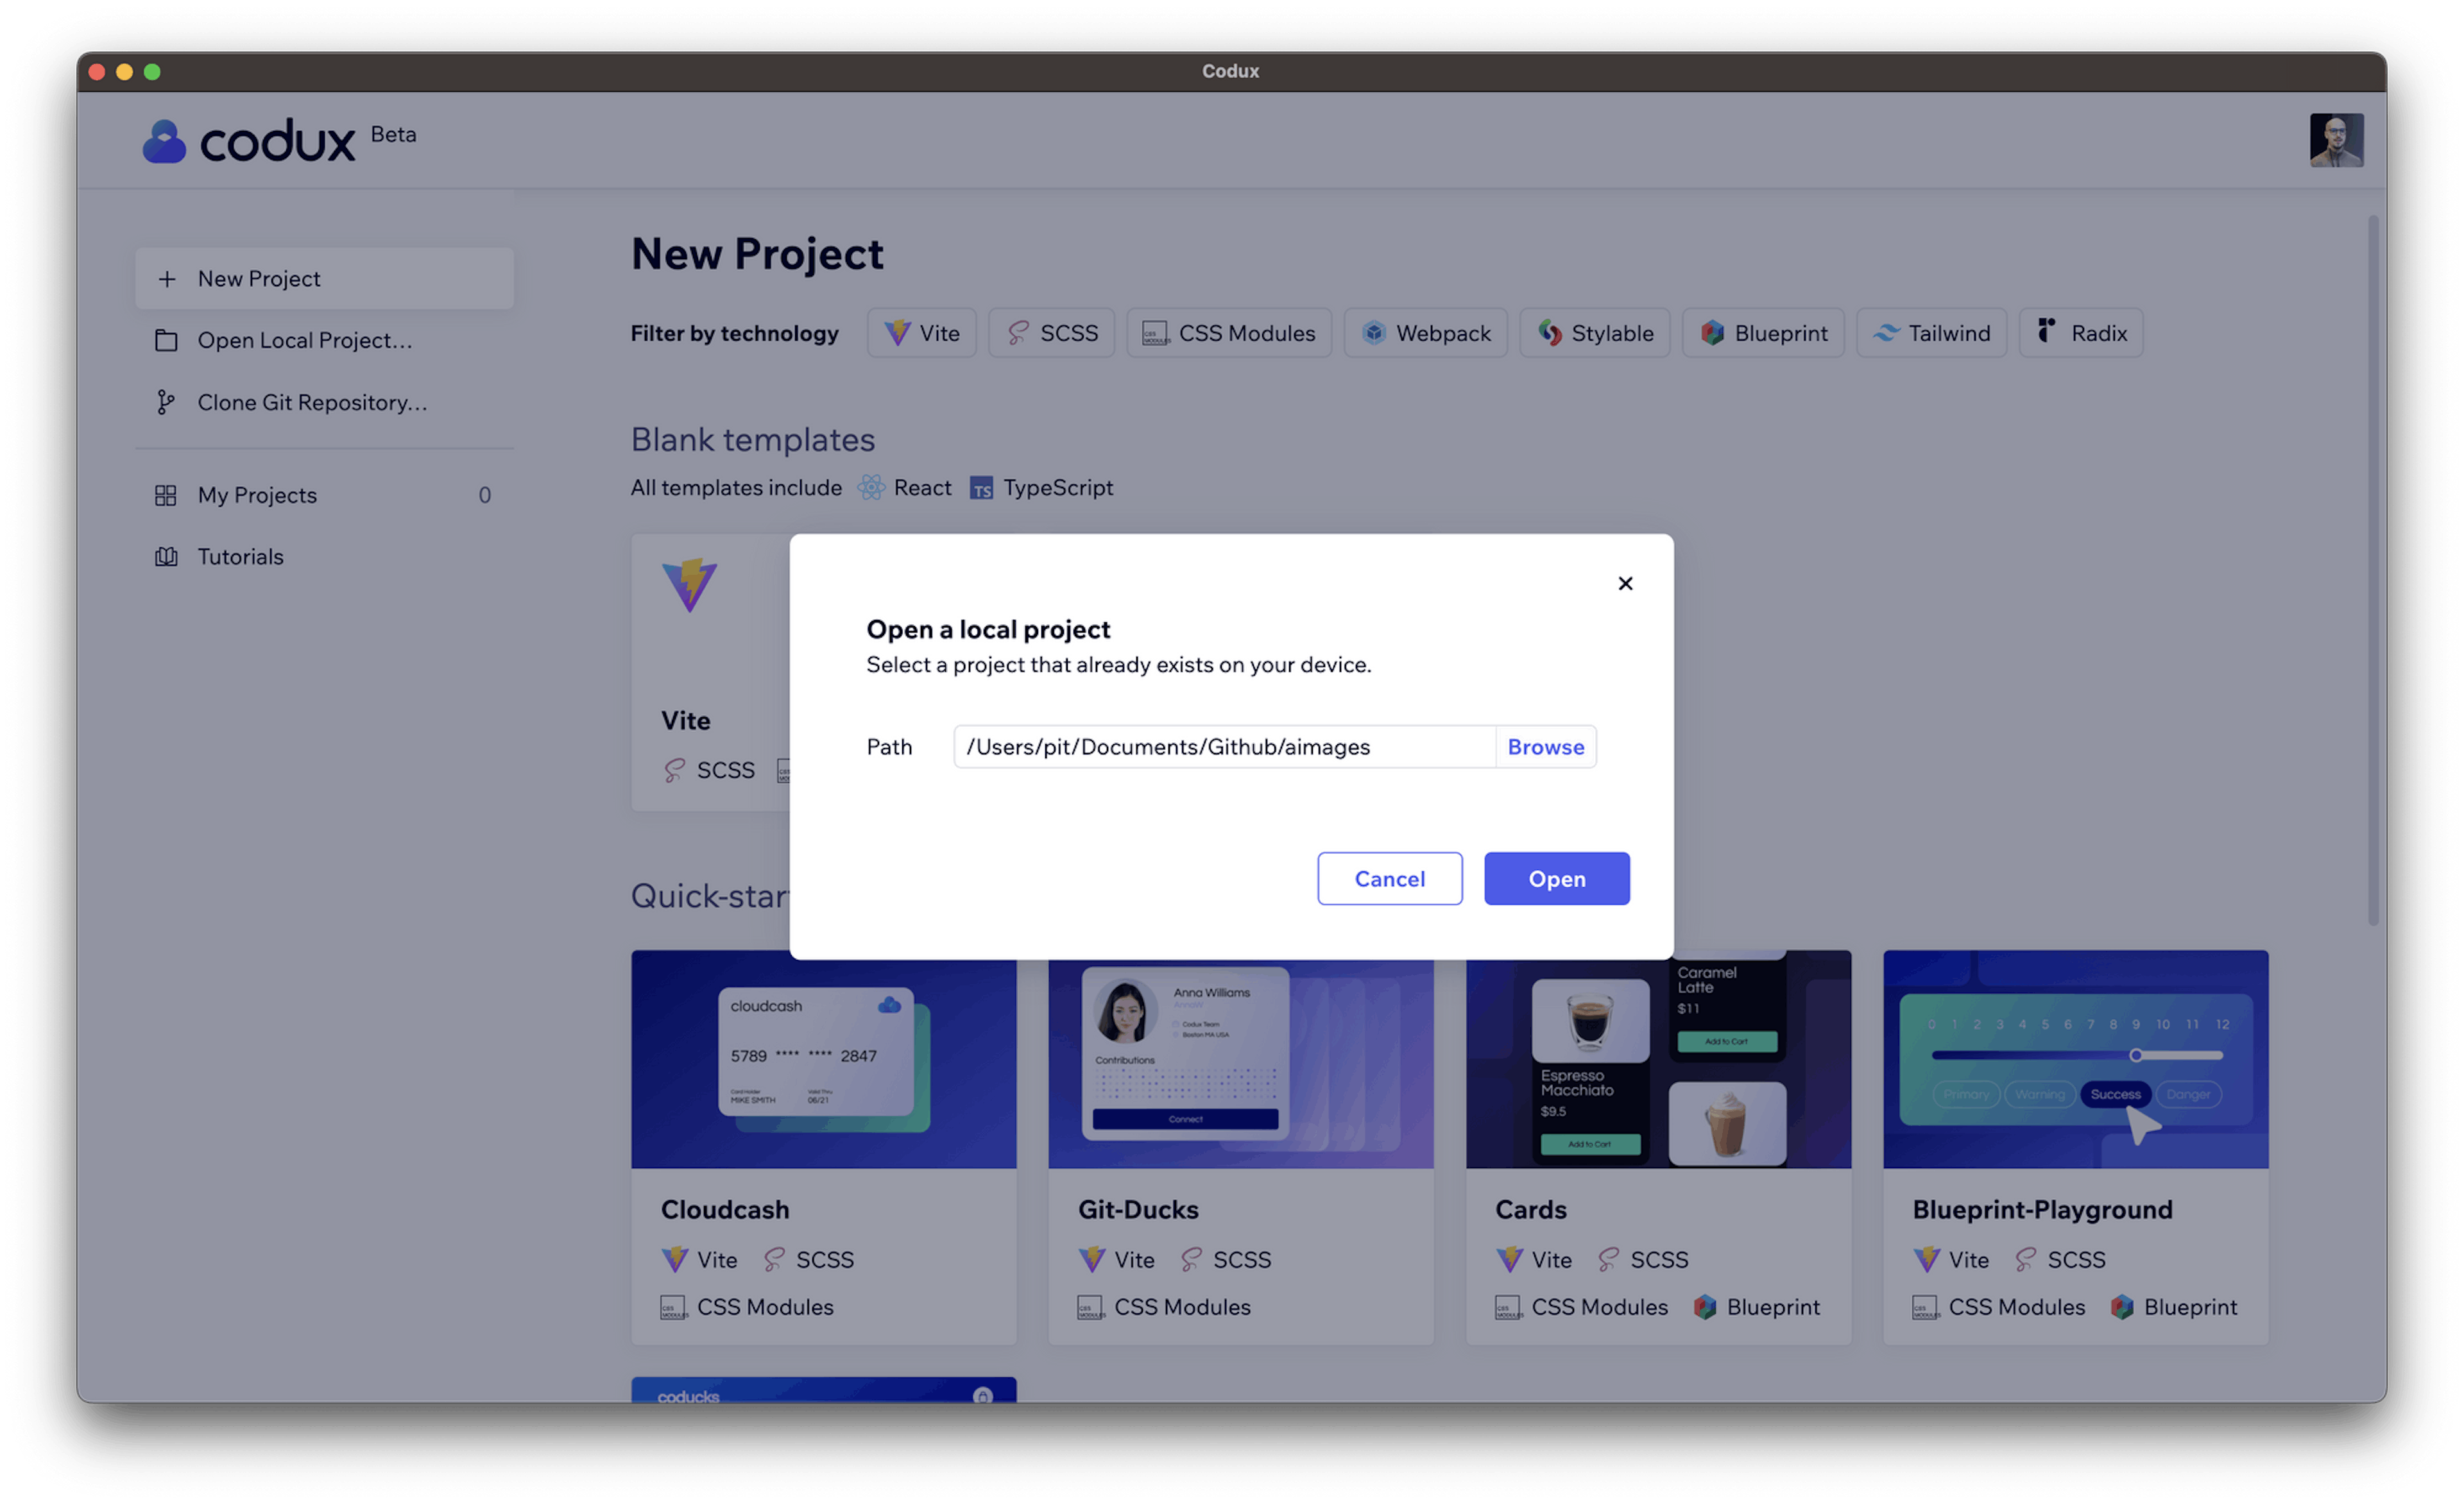
Task: Click the path input field
Action: click(x=1220, y=746)
